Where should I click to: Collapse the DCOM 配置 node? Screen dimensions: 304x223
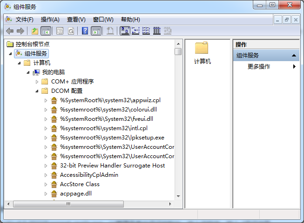coord(37,91)
